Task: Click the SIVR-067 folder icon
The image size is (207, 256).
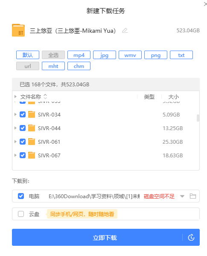Action: coord(32,155)
